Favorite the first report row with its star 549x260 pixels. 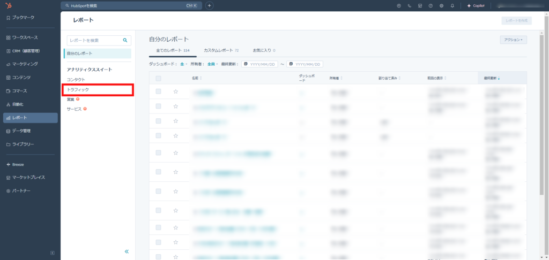(x=176, y=91)
